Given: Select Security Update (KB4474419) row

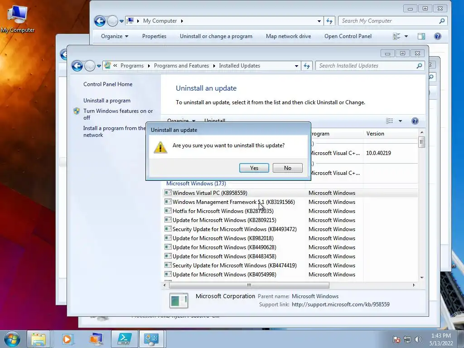Looking at the screenshot, I should click(290, 266).
